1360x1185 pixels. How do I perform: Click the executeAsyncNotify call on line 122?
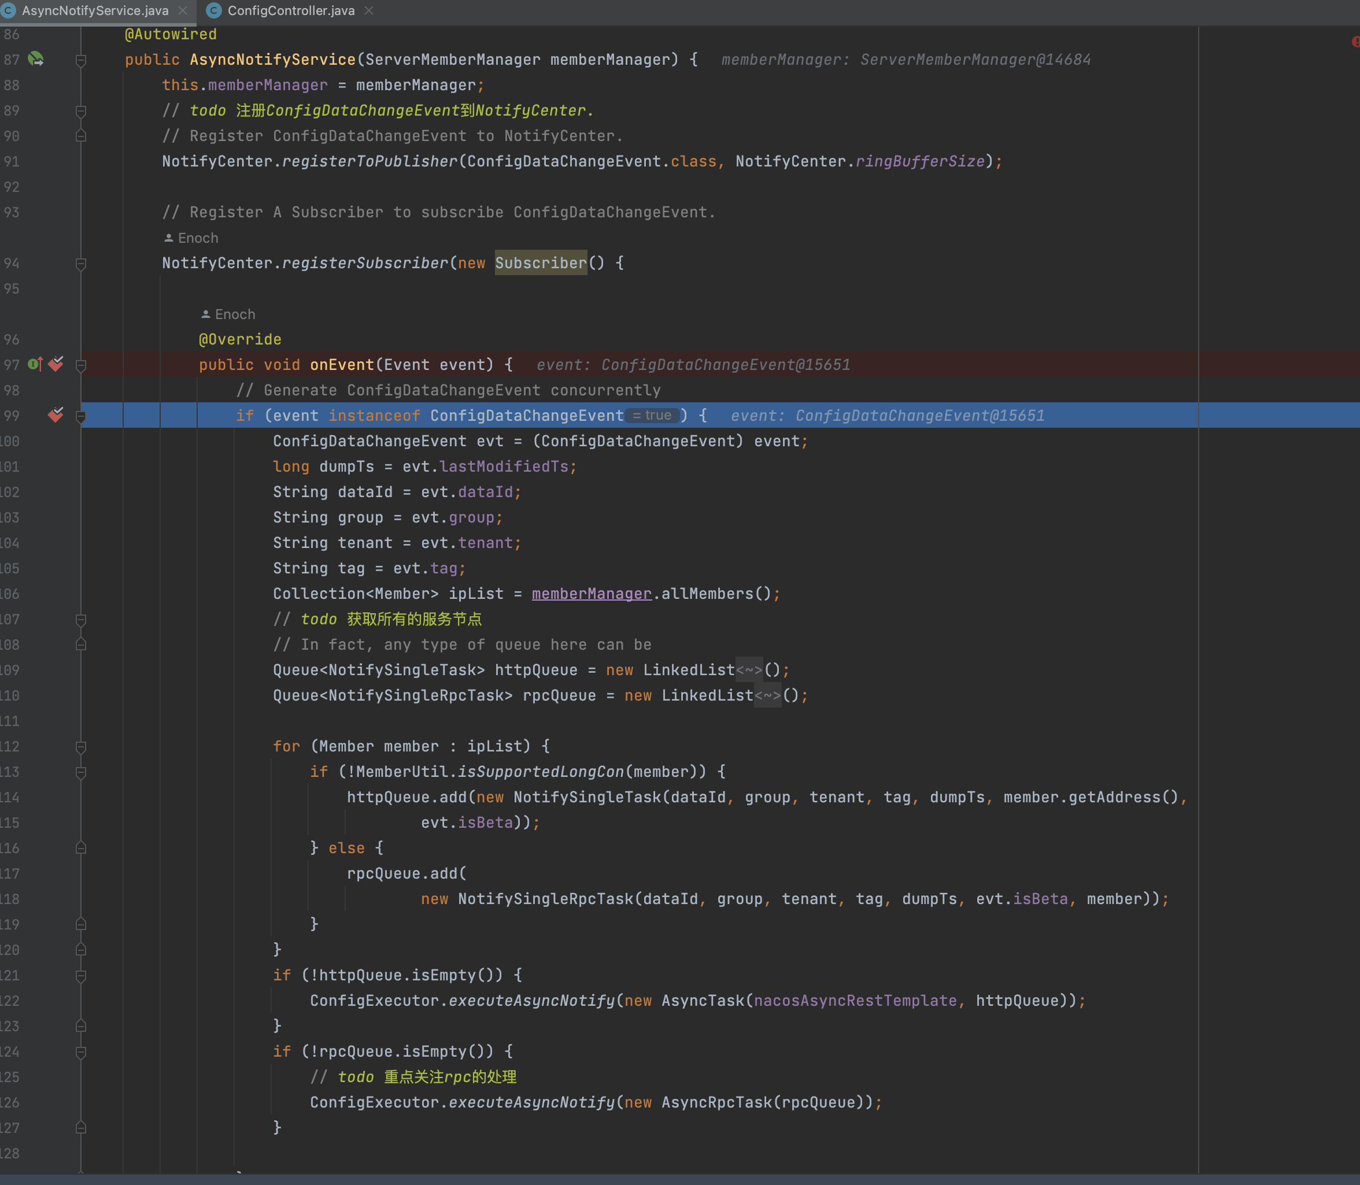pos(532,1001)
